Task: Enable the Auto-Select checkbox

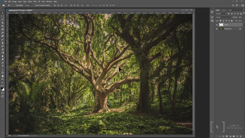Action: pos(14,5)
